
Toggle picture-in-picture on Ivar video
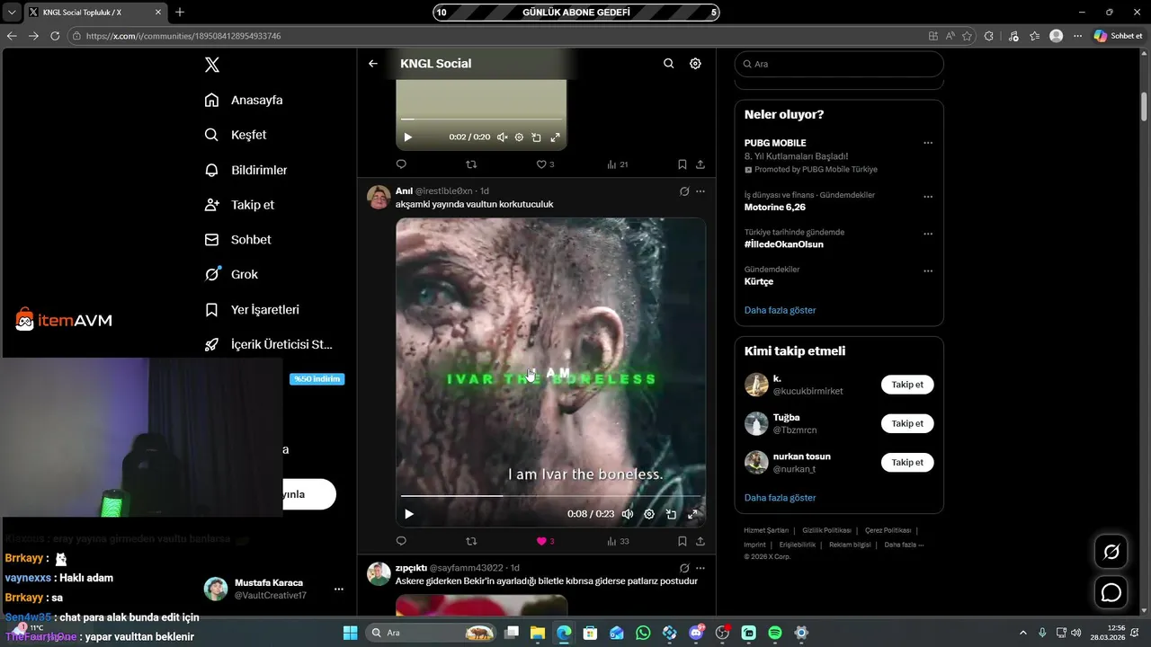(671, 514)
